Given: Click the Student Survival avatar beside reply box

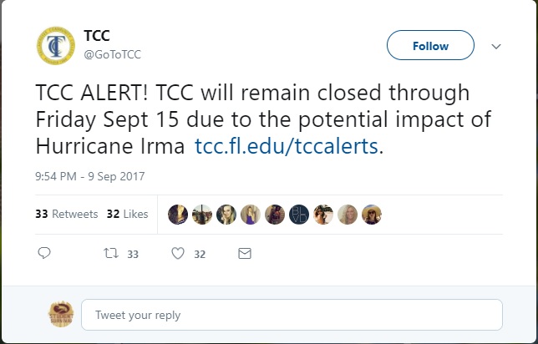Looking at the screenshot, I should pyautogui.click(x=61, y=314).
